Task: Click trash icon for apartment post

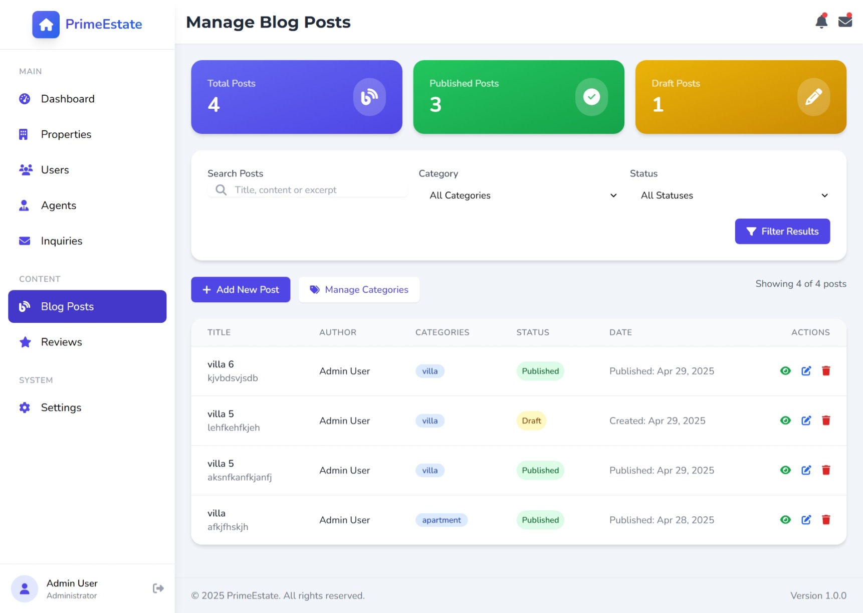Action: coord(826,520)
